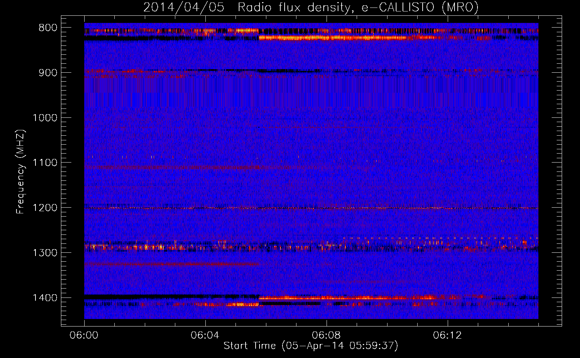
Task: Click the plot title "Radio flux density, e-CALLISTO (MRO)"
Action: pyautogui.click(x=358, y=7)
